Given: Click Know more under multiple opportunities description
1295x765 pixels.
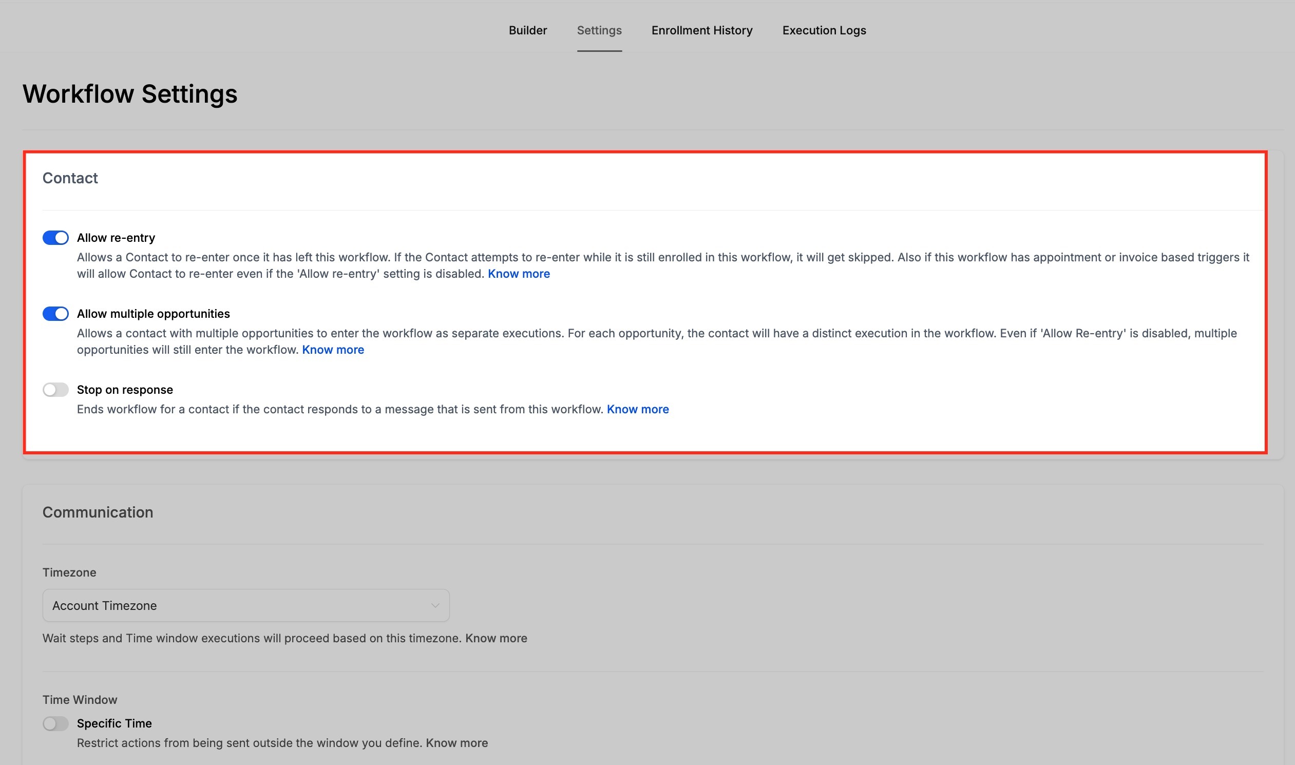Looking at the screenshot, I should [x=333, y=350].
